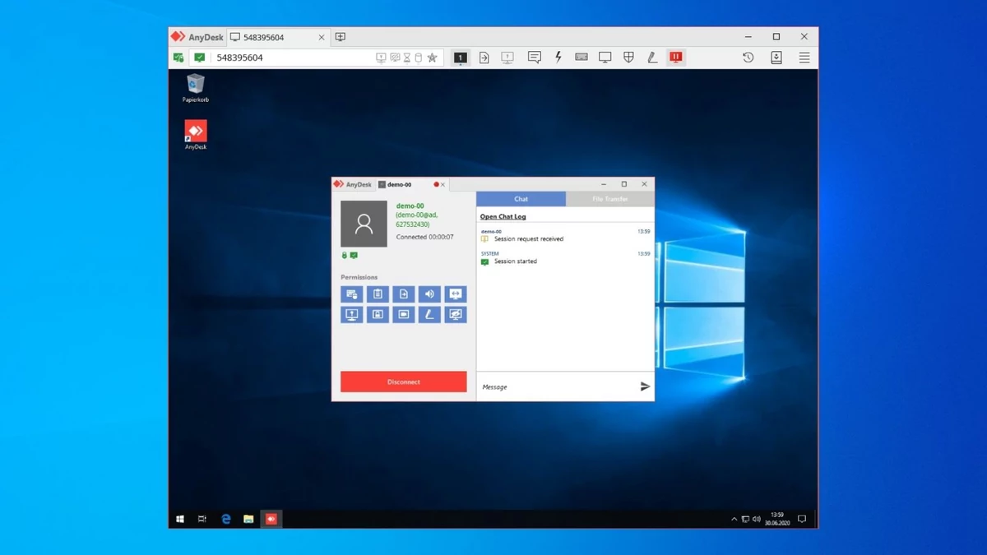Open File Explorer in remote taskbar
This screenshot has height=555, width=987.
(248, 519)
